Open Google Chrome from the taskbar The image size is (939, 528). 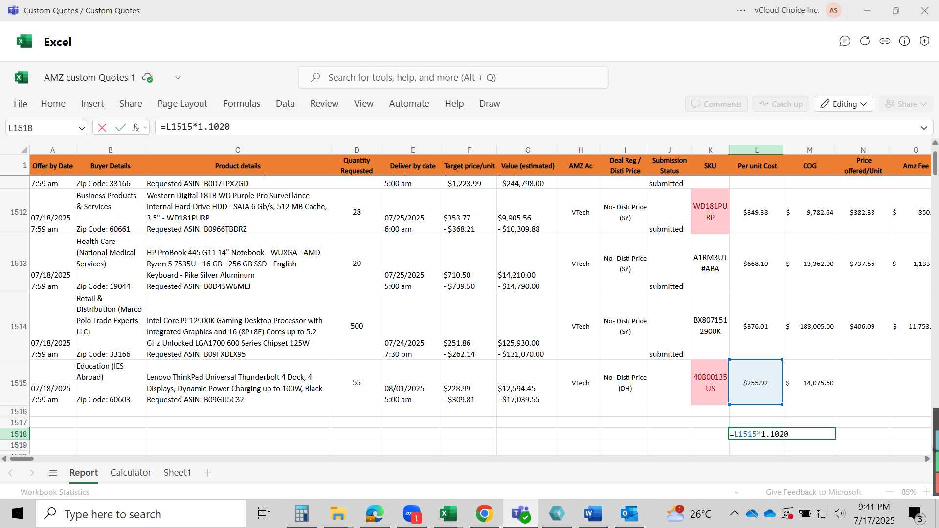[x=484, y=514]
